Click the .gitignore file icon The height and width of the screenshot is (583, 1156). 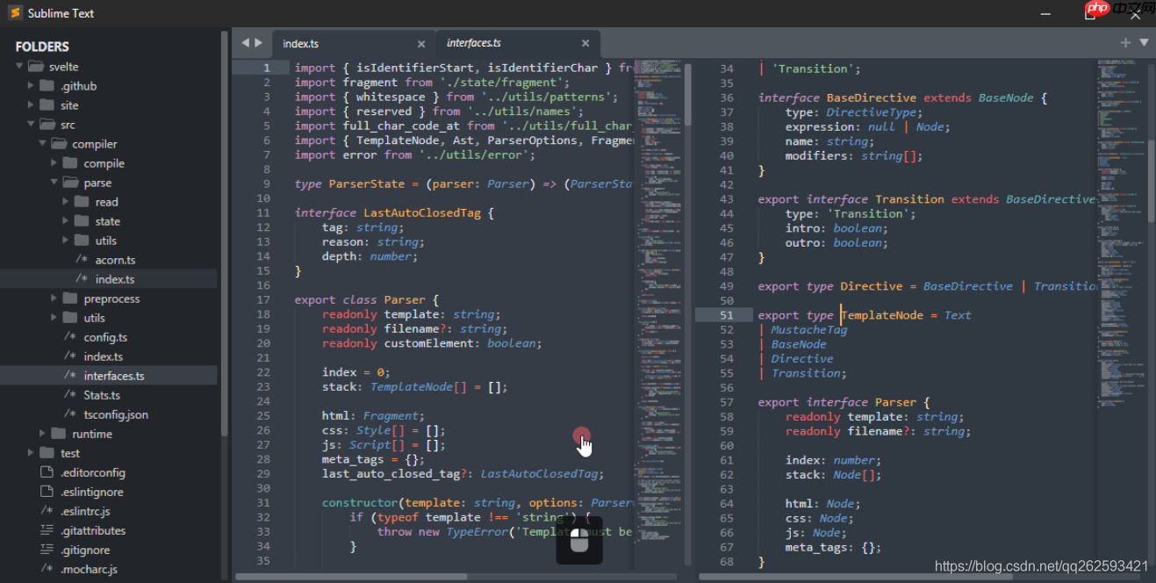pos(47,550)
